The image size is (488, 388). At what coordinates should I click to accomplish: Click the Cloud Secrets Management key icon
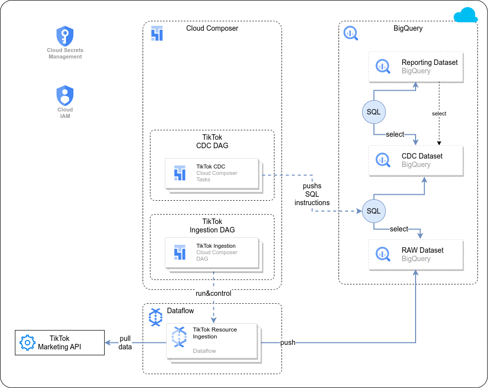tap(65, 36)
